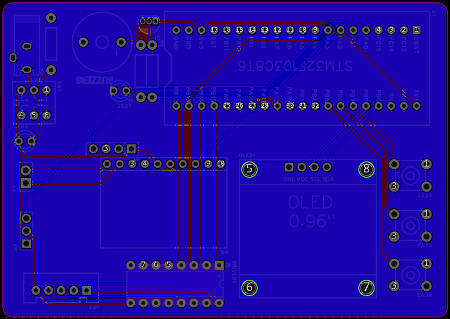Click OLED mounting hole 7
This screenshot has width=450, height=319.
(367, 288)
